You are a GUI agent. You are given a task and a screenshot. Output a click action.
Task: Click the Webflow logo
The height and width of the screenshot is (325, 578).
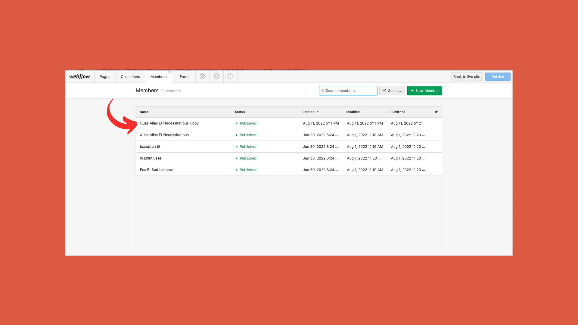click(x=79, y=76)
